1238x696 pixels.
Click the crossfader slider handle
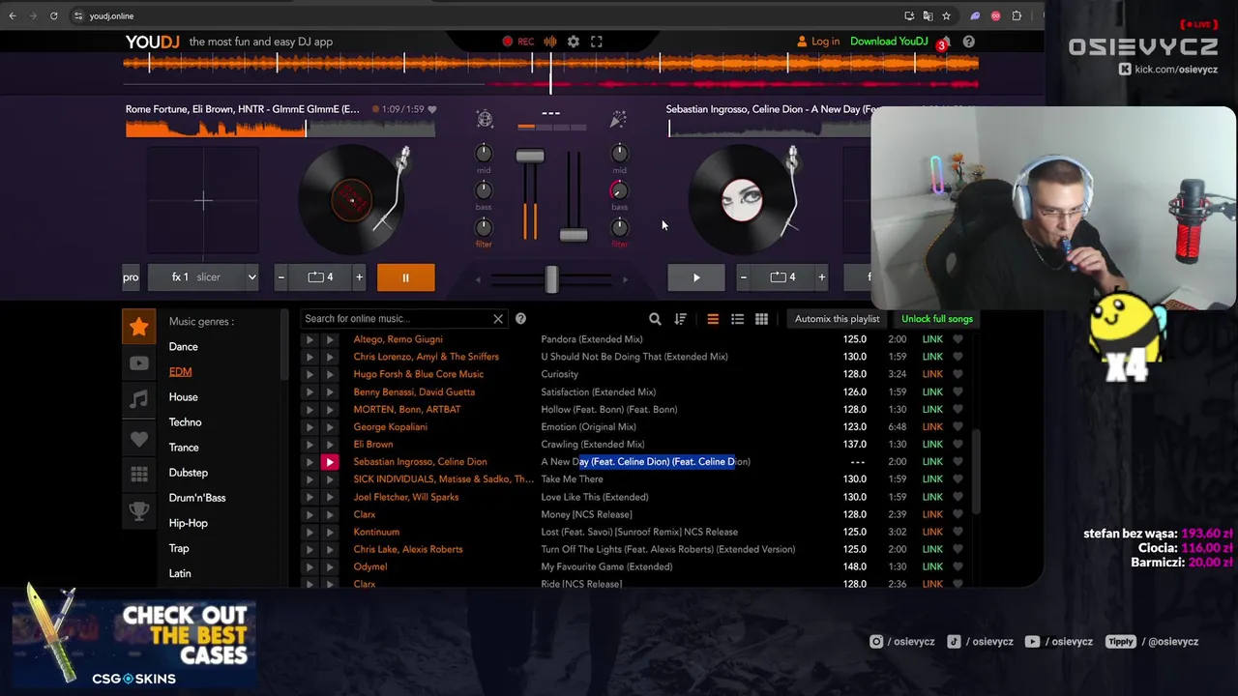pos(551,279)
